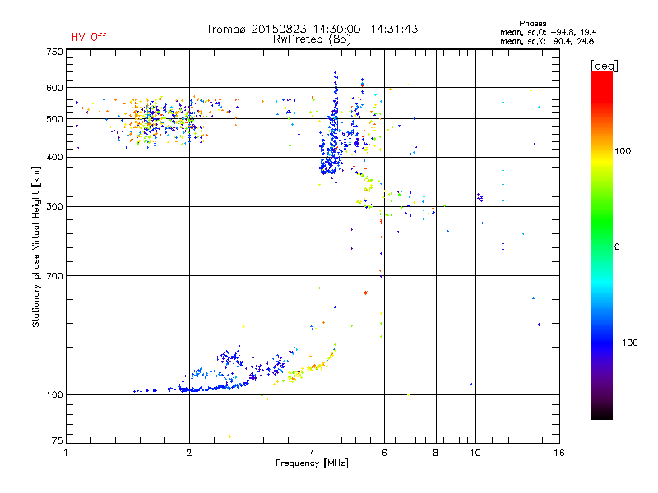Viewport: 658px width, 493px height.
Task: Click the y-axis tick label '500'
Action: pos(54,119)
